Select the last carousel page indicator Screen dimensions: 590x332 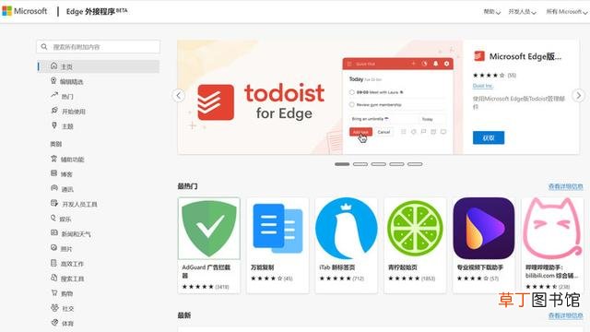click(x=415, y=164)
